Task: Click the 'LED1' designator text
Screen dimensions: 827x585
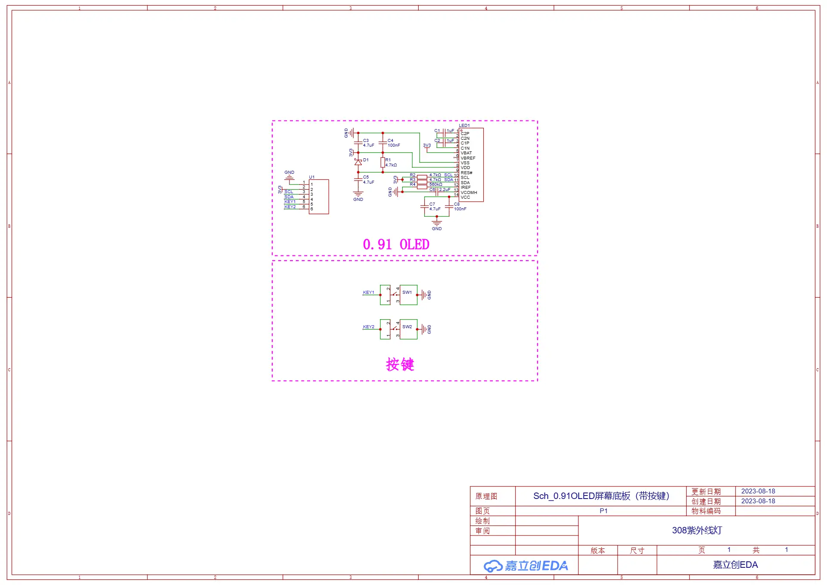Action: pyautogui.click(x=464, y=126)
